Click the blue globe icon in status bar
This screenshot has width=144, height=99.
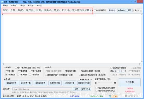tap(110, 96)
